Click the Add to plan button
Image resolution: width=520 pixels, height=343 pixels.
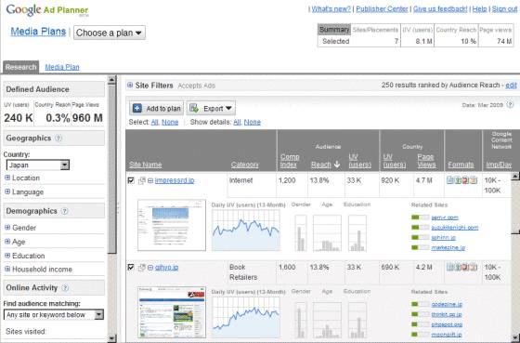(156, 108)
